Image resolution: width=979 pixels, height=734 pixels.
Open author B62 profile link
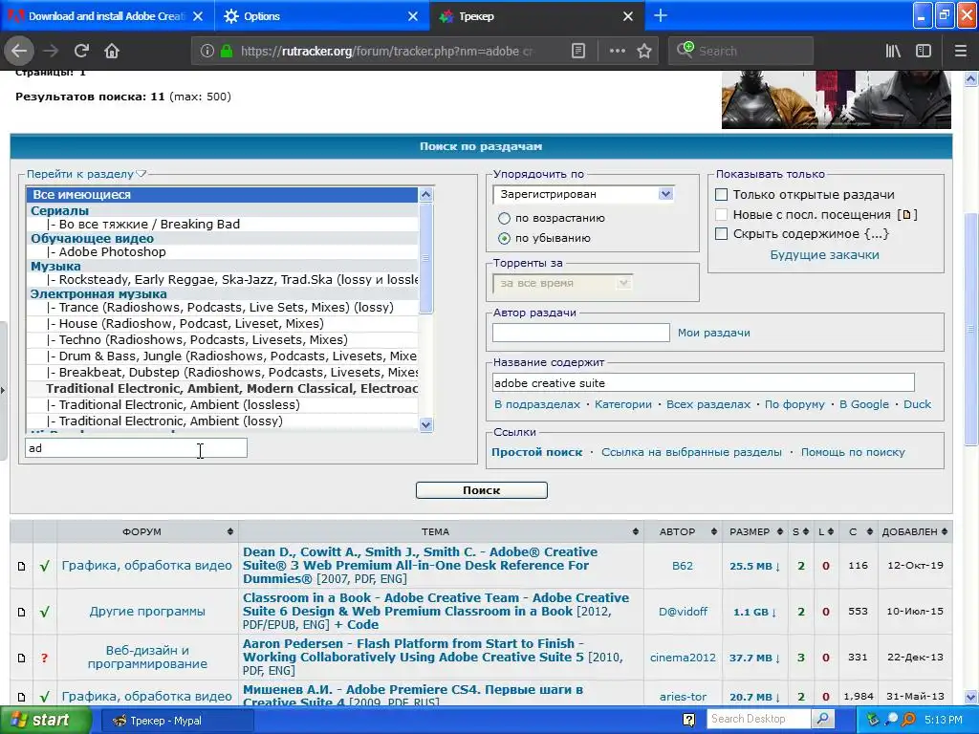tap(682, 566)
